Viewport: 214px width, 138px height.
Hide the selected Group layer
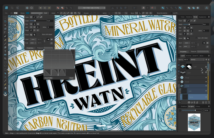tap(206, 86)
